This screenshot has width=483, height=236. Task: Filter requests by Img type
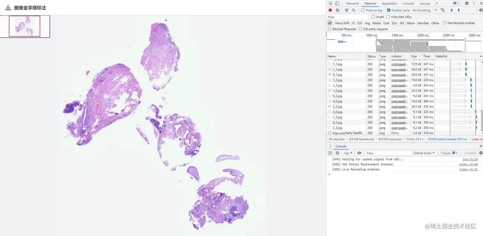tap(367, 23)
